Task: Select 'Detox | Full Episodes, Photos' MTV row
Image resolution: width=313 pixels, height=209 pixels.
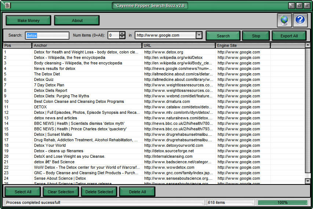Action: (154, 112)
